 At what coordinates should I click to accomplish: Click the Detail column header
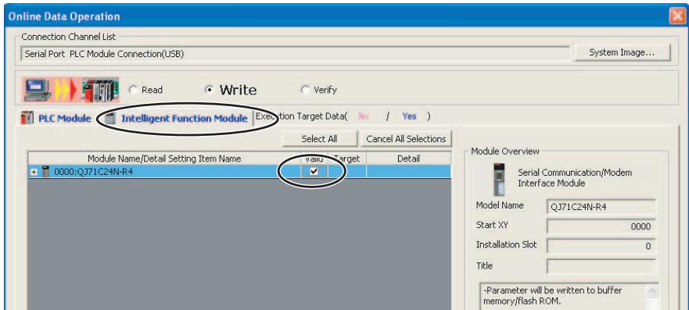coord(409,159)
